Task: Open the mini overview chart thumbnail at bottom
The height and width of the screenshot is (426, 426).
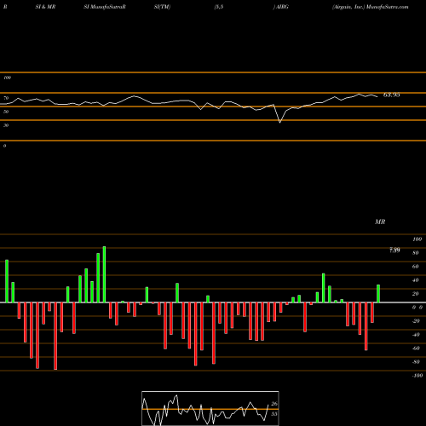Action: coord(210,408)
